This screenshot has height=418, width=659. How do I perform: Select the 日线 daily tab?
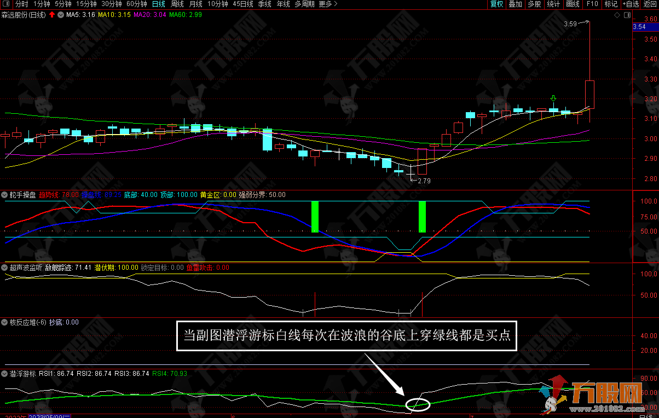[x=158, y=4]
